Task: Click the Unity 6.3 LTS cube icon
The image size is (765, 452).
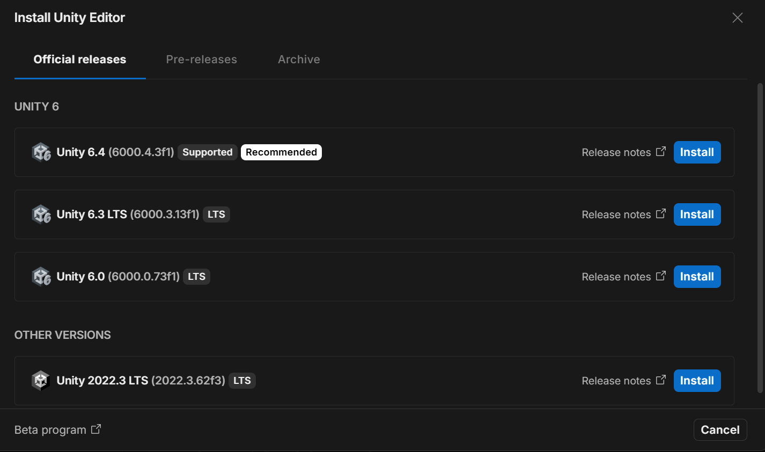Action: point(41,214)
